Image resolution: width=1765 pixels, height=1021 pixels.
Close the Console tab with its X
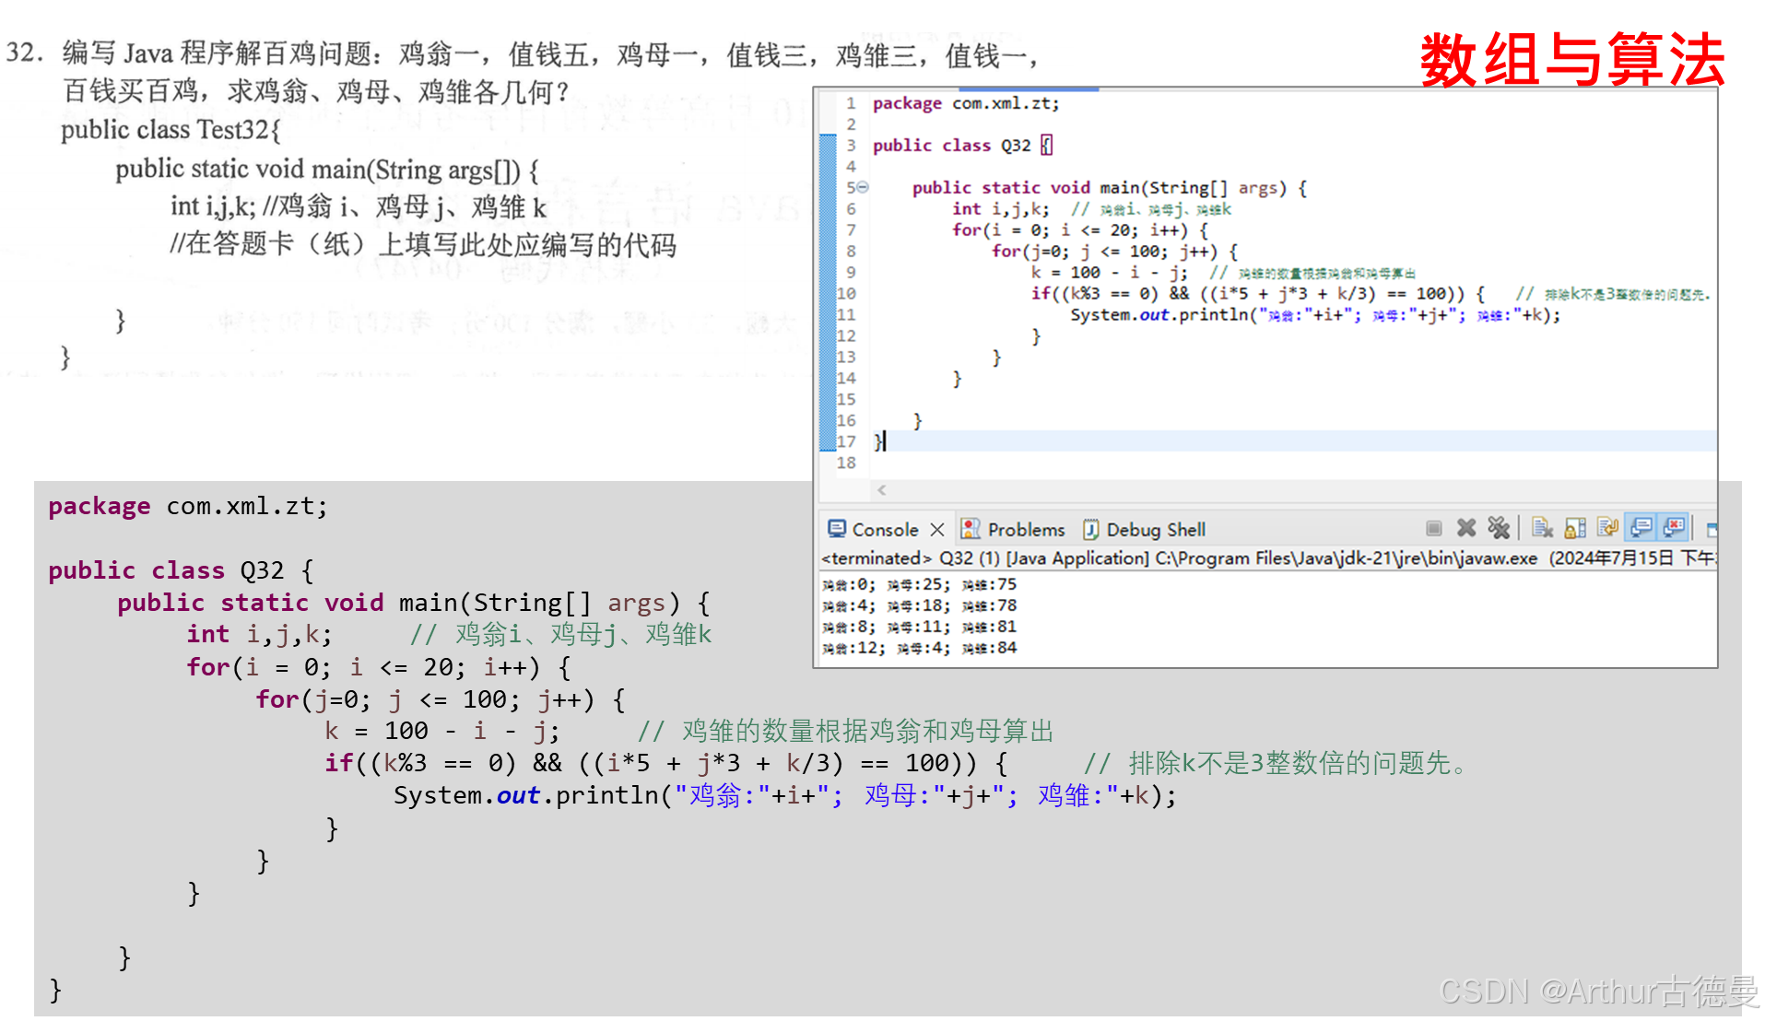(937, 530)
